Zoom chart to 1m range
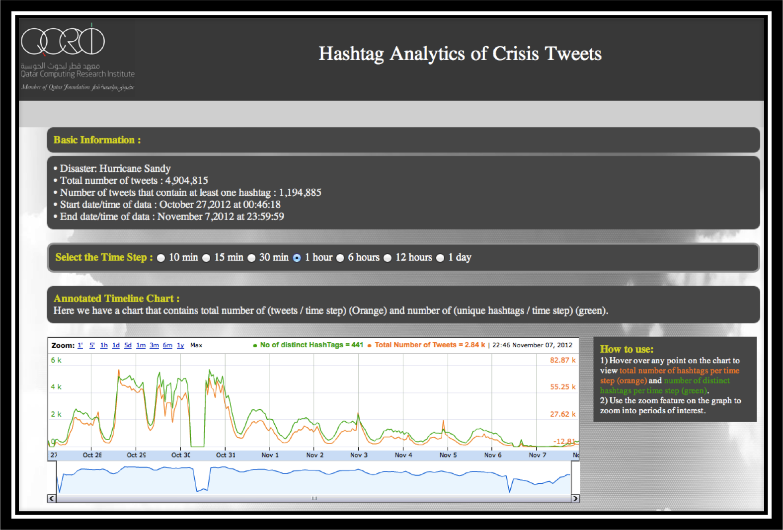The image size is (783, 530). click(x=141, y=345)
